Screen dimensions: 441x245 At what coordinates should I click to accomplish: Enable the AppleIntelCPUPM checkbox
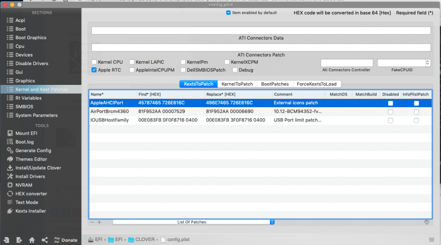(132, 70)
